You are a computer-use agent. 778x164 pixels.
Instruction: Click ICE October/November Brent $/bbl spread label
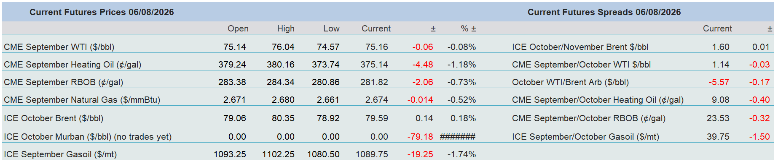[x=580, y=47]
